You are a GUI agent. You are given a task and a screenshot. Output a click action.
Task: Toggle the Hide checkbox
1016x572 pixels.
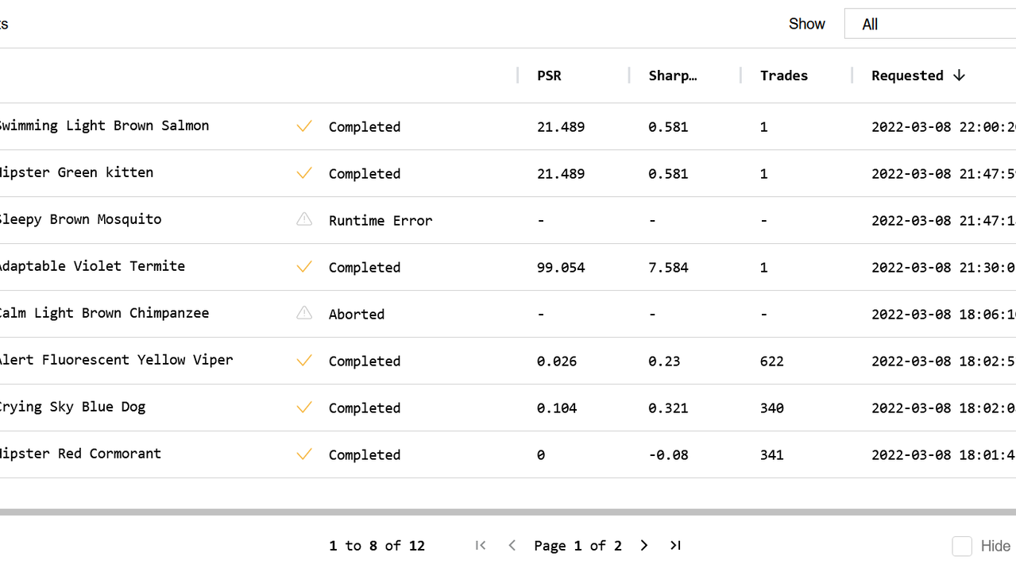tap(962, 546)
